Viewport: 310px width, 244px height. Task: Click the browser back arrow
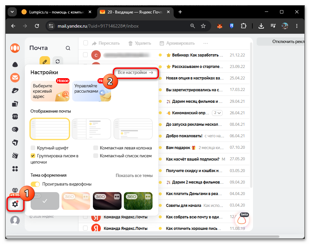(x=13, y=26)
